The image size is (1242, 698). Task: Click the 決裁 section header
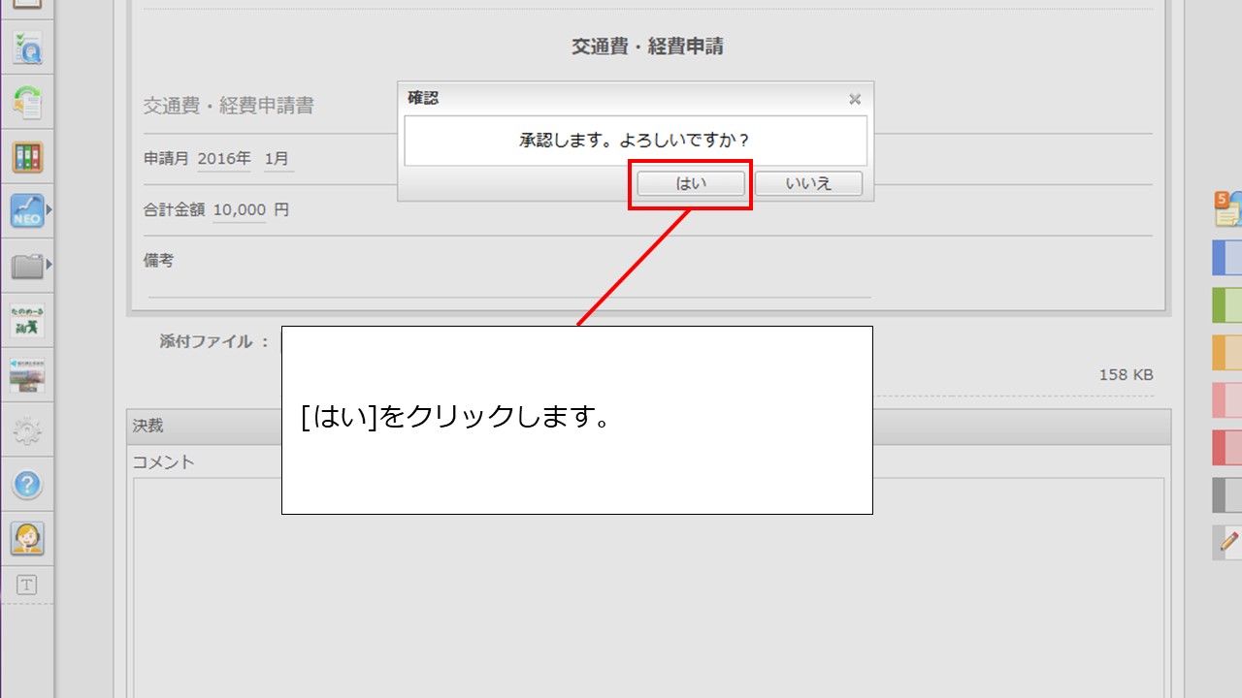648,426
